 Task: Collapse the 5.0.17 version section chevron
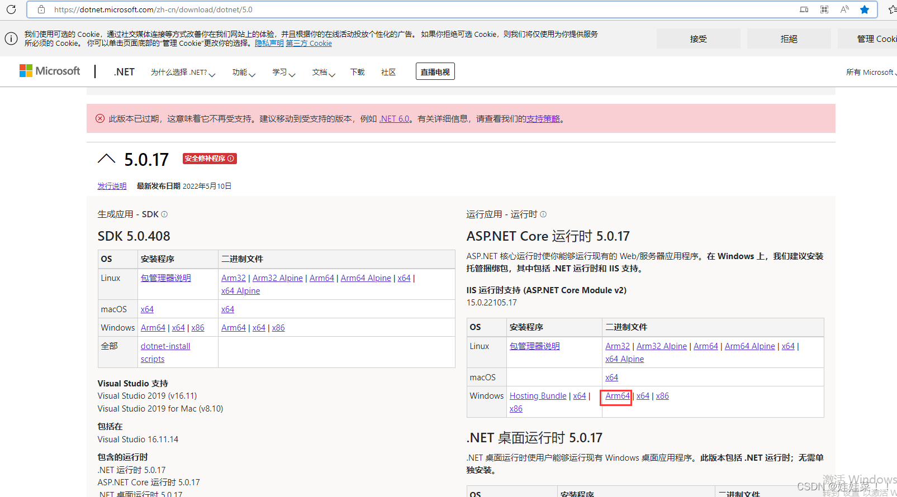tap(106, 159)
